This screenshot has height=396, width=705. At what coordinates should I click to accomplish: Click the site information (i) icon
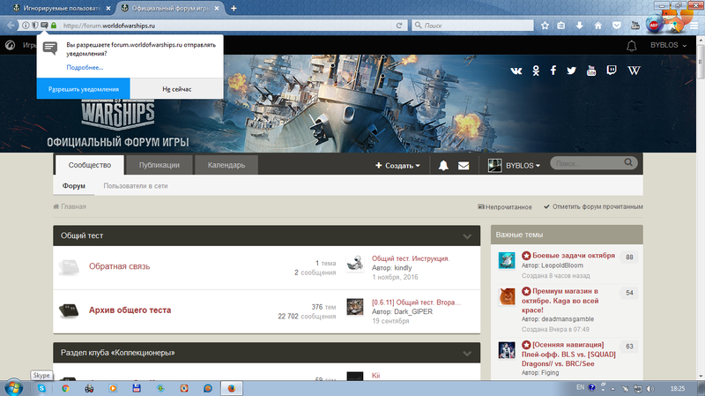(x=26, y=26)
